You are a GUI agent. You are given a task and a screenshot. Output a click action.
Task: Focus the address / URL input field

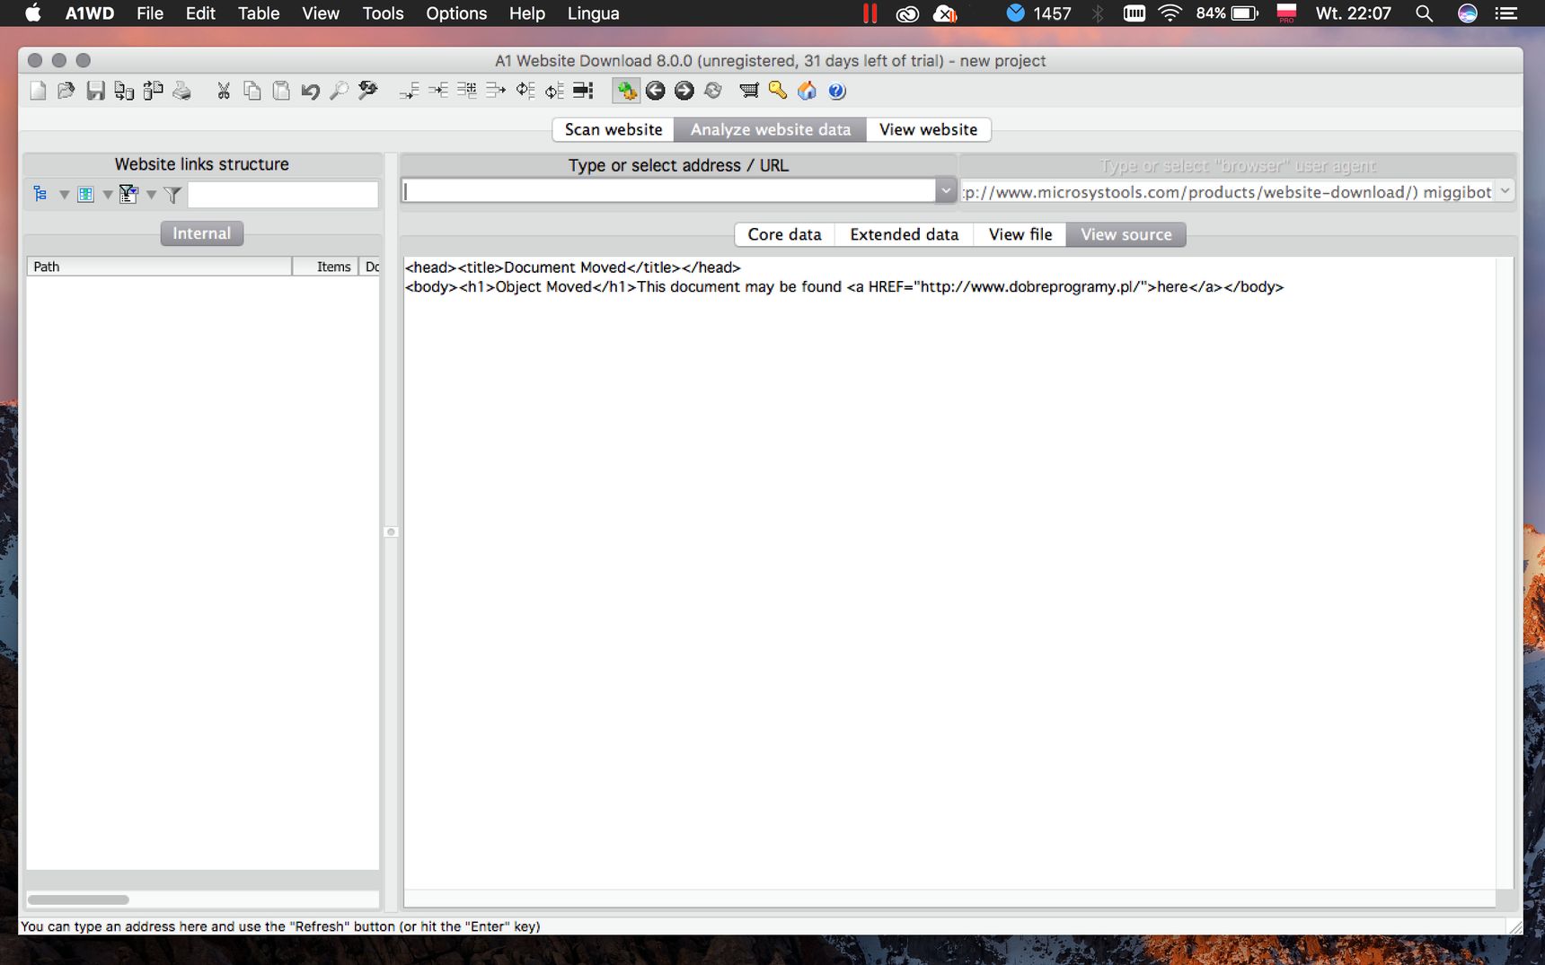669,190
